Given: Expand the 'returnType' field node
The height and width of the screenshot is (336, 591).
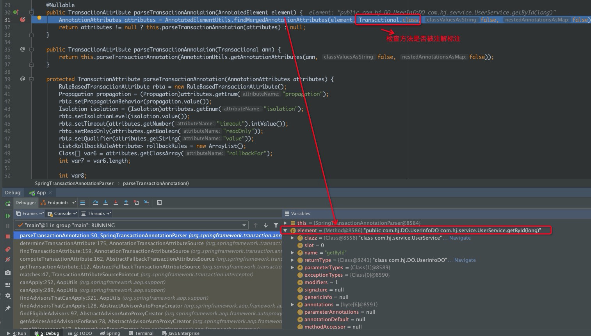Looking at the screenshot, I should (x=292, y=260).
